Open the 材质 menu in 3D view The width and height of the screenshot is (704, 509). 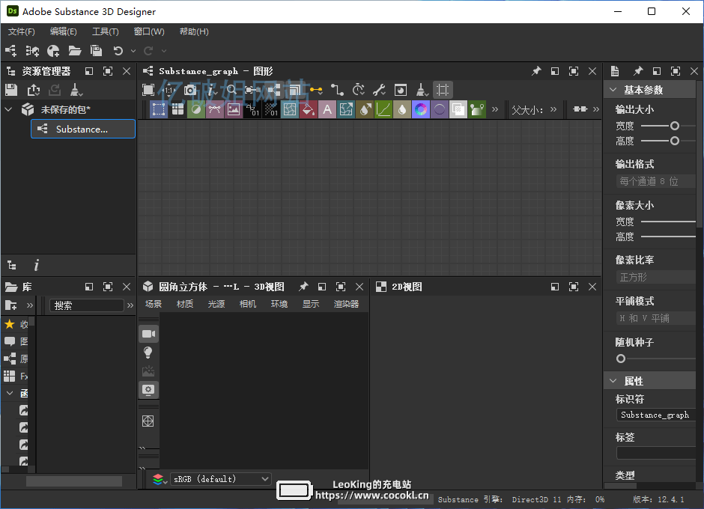(184, 304)
